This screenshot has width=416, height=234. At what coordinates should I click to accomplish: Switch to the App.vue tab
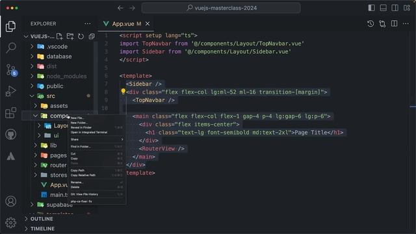click(x=126, y=24)
